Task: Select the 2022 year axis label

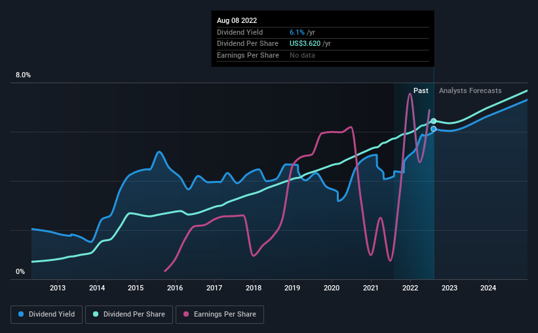Action: click(410, 288)
